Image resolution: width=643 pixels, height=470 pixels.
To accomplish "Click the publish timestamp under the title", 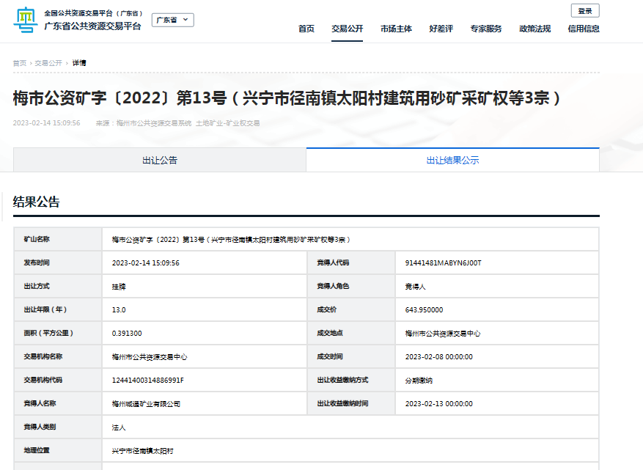I will 47,123.
